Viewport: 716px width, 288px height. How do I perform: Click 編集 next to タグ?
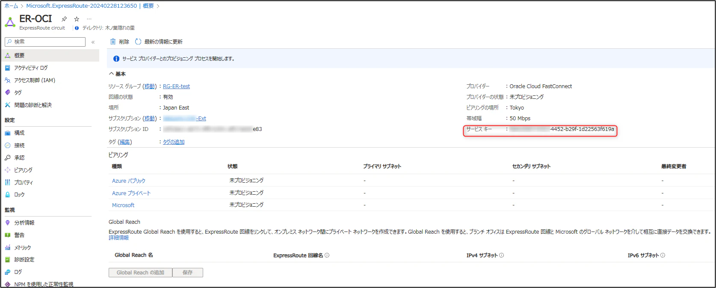pyautogui.click(x=124, y=142)
